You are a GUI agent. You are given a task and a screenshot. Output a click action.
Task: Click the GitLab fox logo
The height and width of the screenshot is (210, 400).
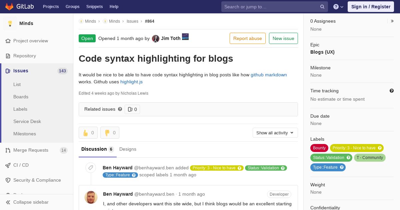pyautogui.click(x=9, y=6)
